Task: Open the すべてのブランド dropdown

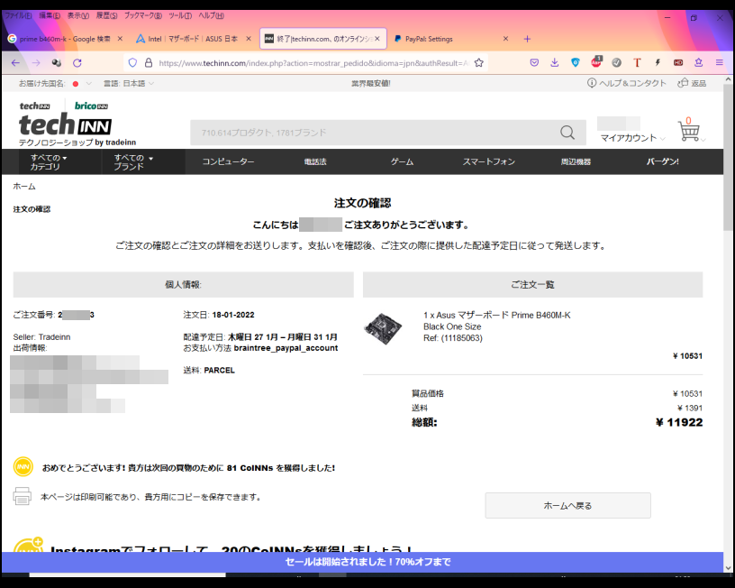Action: [x=133, y=162]
